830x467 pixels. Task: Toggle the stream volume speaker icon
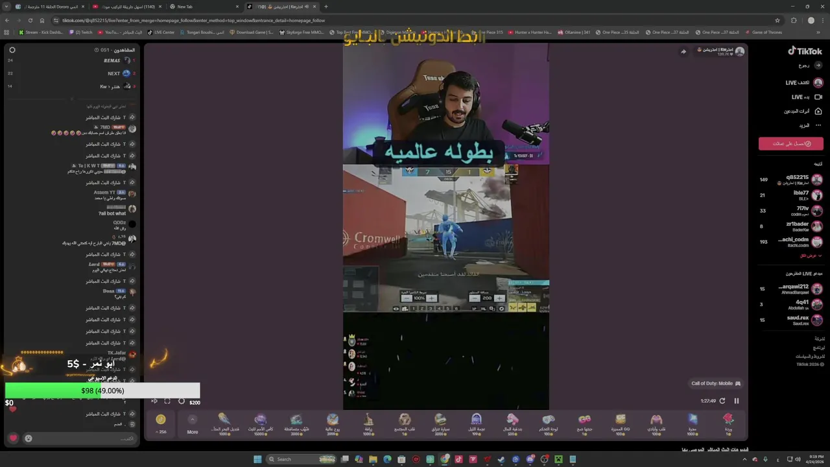(154, 401)
